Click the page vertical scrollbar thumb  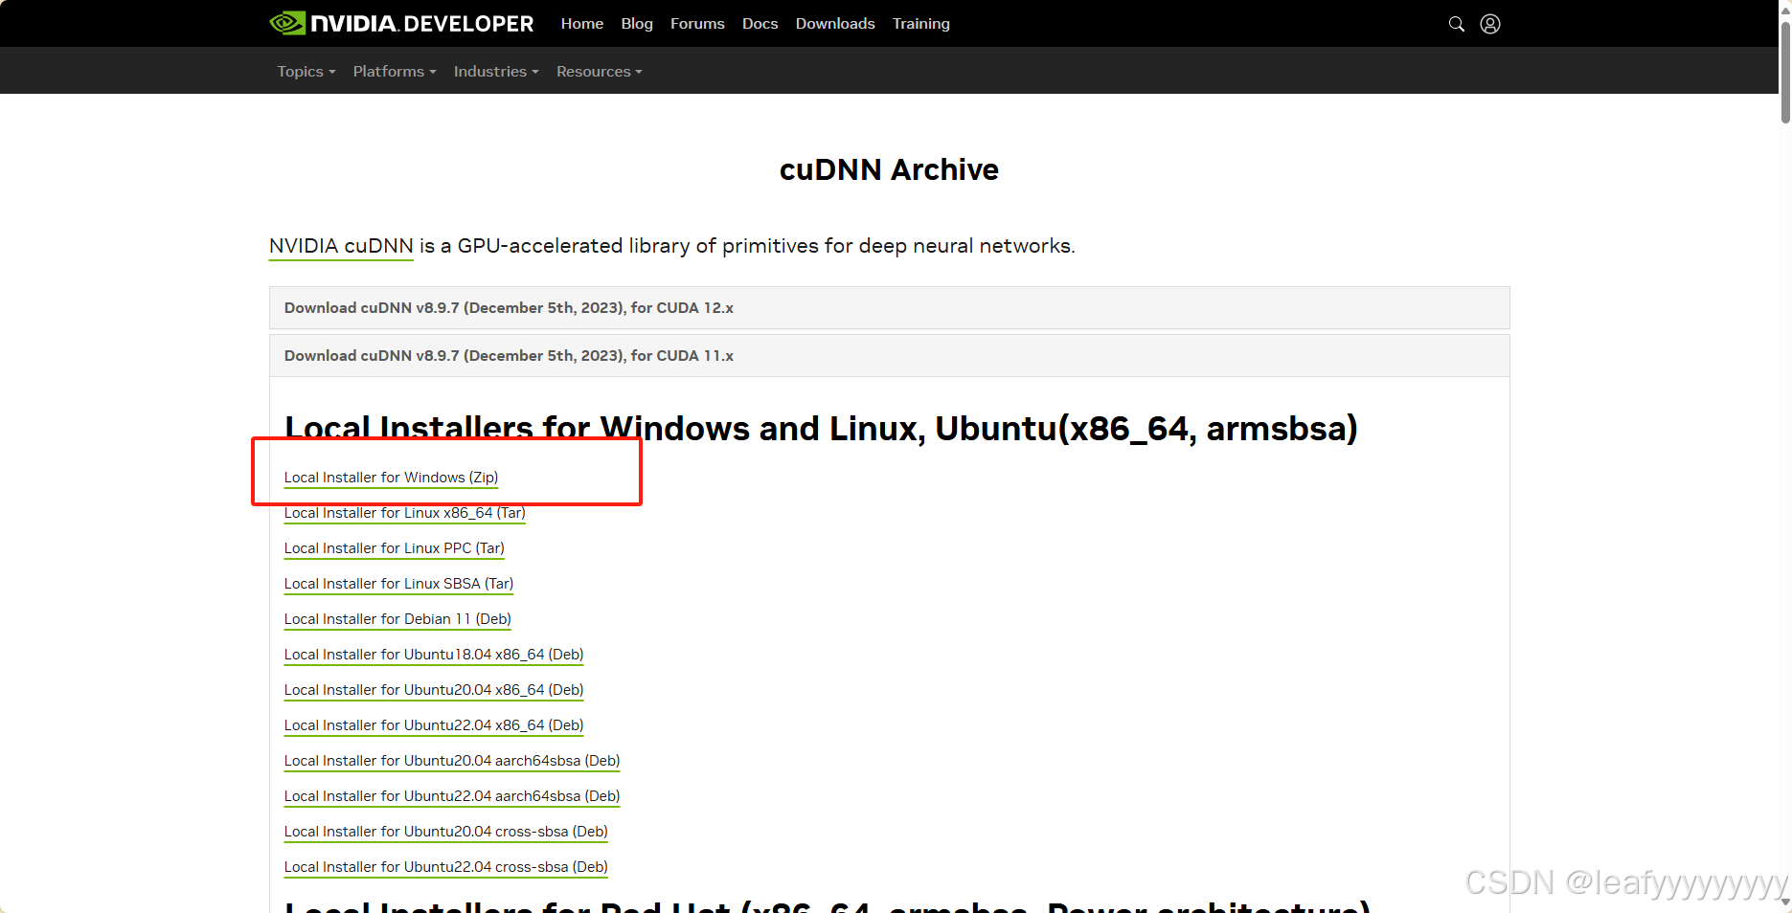coord(1785,72)
